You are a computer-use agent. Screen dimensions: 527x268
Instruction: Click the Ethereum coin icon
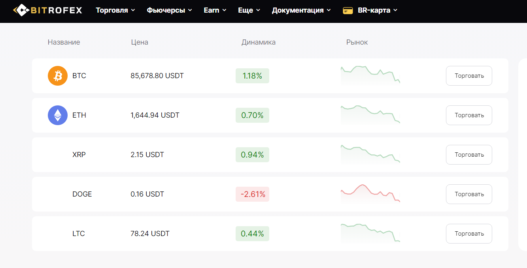click(x=58, y=115)
